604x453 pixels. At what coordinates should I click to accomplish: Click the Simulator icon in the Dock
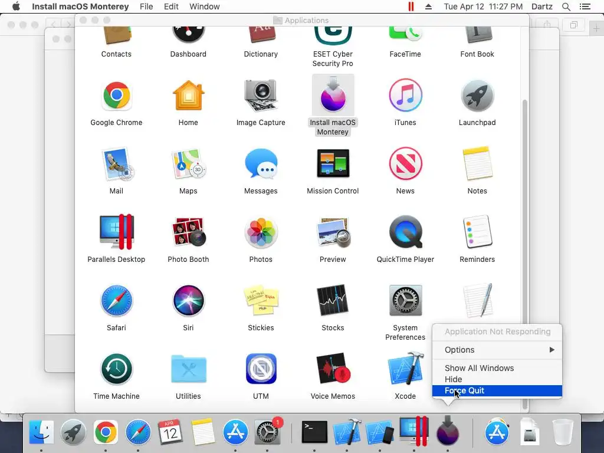click(380, 432)
